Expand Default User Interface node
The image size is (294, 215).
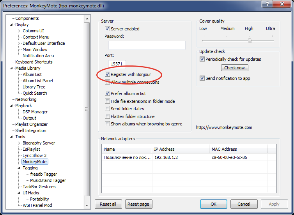[19, 43]
